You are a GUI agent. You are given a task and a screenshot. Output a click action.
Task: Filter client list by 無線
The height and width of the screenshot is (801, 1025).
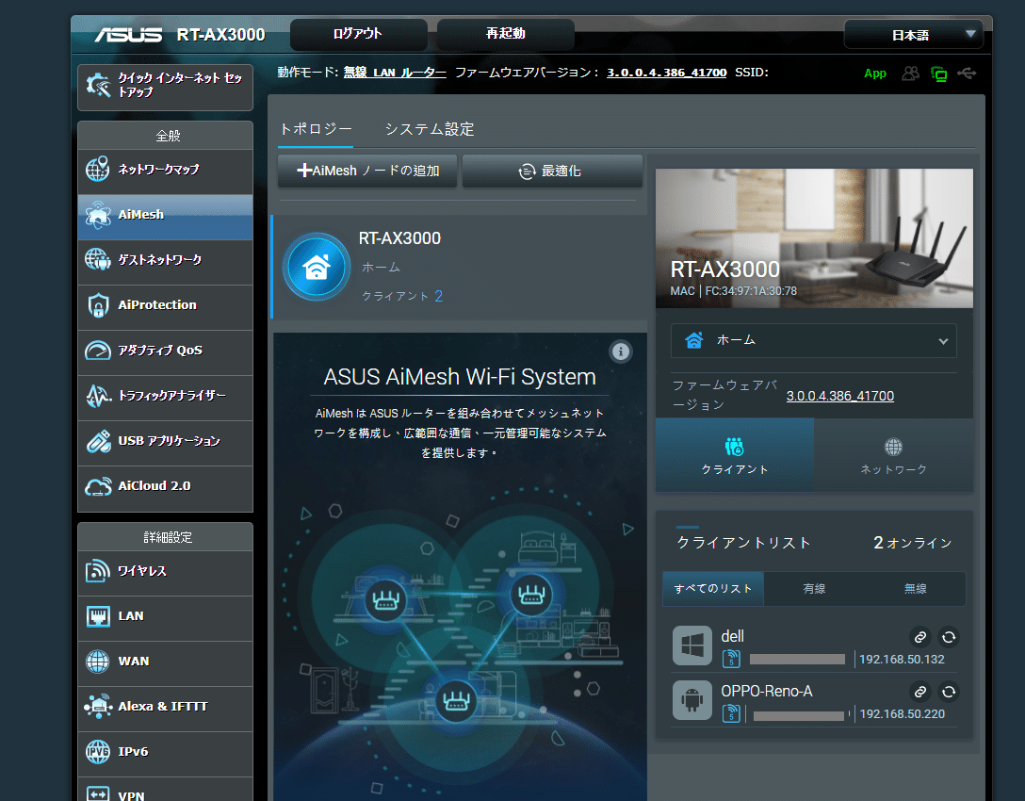tap(915, 588)
